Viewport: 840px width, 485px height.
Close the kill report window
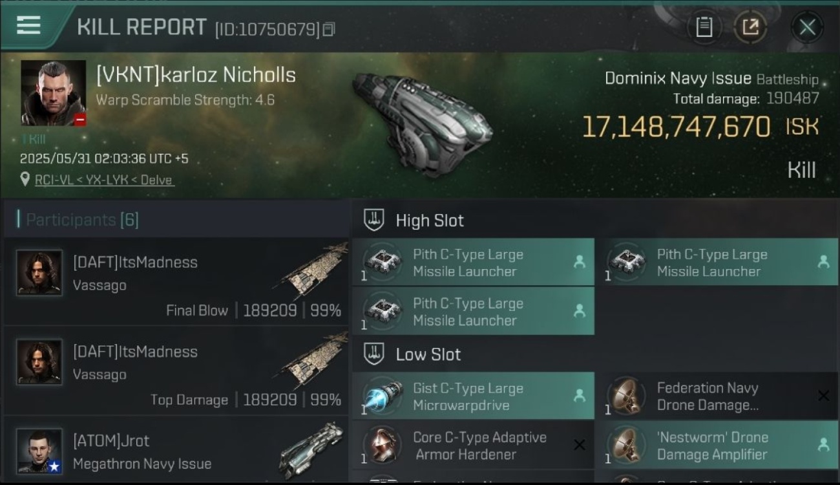click(807, 27)
